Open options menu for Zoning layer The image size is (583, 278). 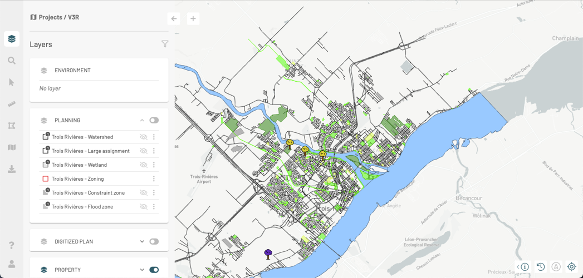pyautogui.click(x=154, y=179)
